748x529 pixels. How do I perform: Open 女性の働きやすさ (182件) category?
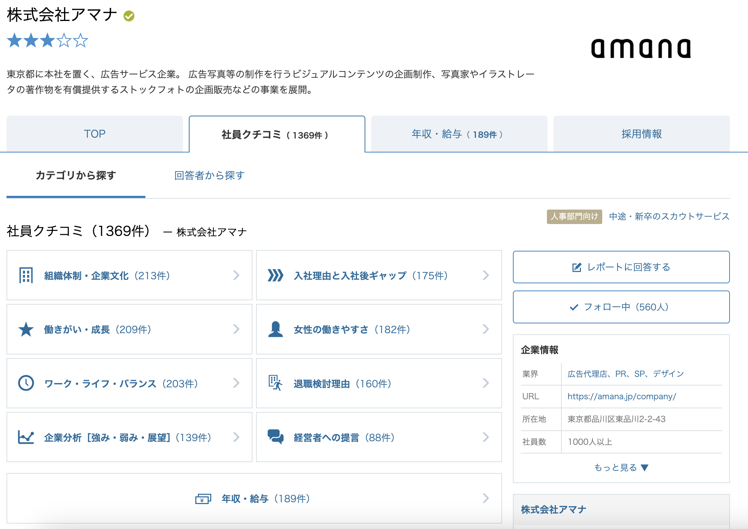click(379, 329)
